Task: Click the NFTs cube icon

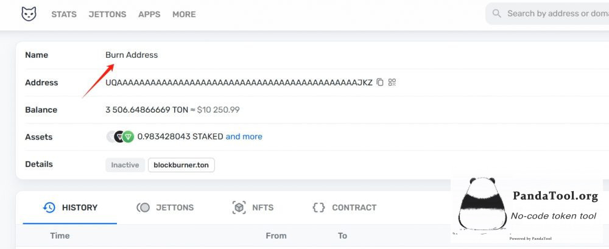Action: (239, 208)
